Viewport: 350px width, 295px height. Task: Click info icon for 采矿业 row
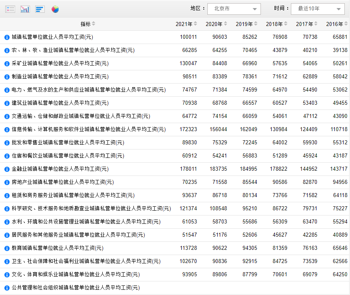click(7, 64)
